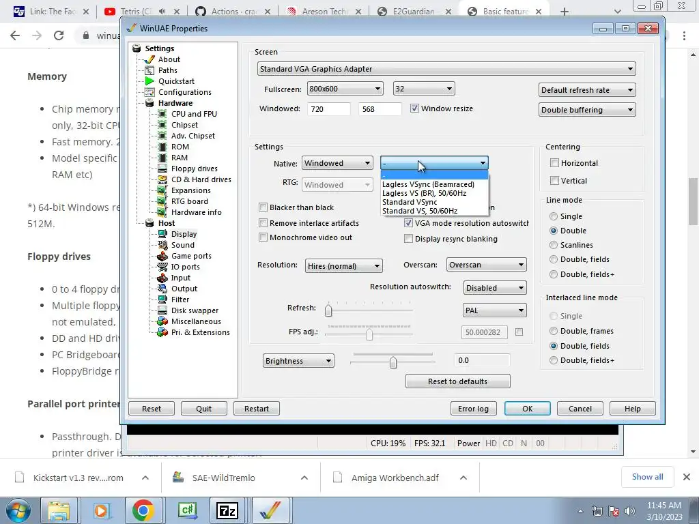Click the RAM chip icon

162,158
